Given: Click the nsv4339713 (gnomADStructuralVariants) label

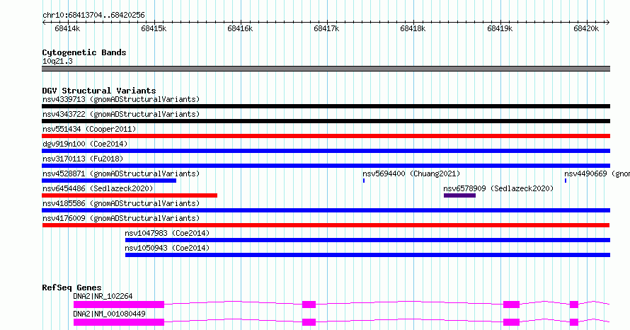Looking at the screenshot, I should [x=121, y=99].
